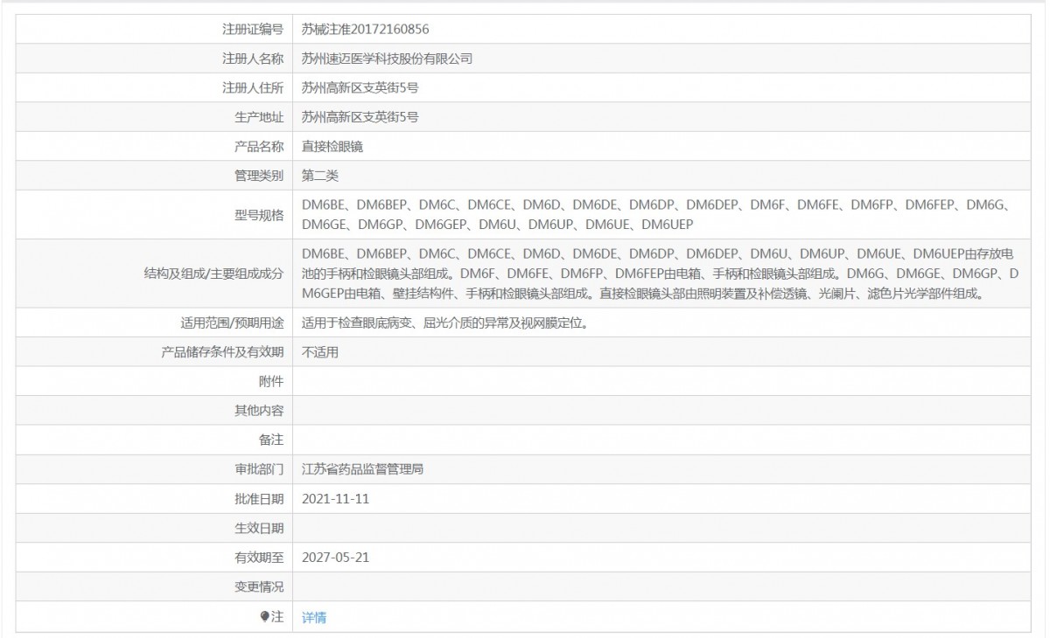Select storage condition value 不适用
The height and width of the screenshot is (638, 1050).
click(320, 352)
